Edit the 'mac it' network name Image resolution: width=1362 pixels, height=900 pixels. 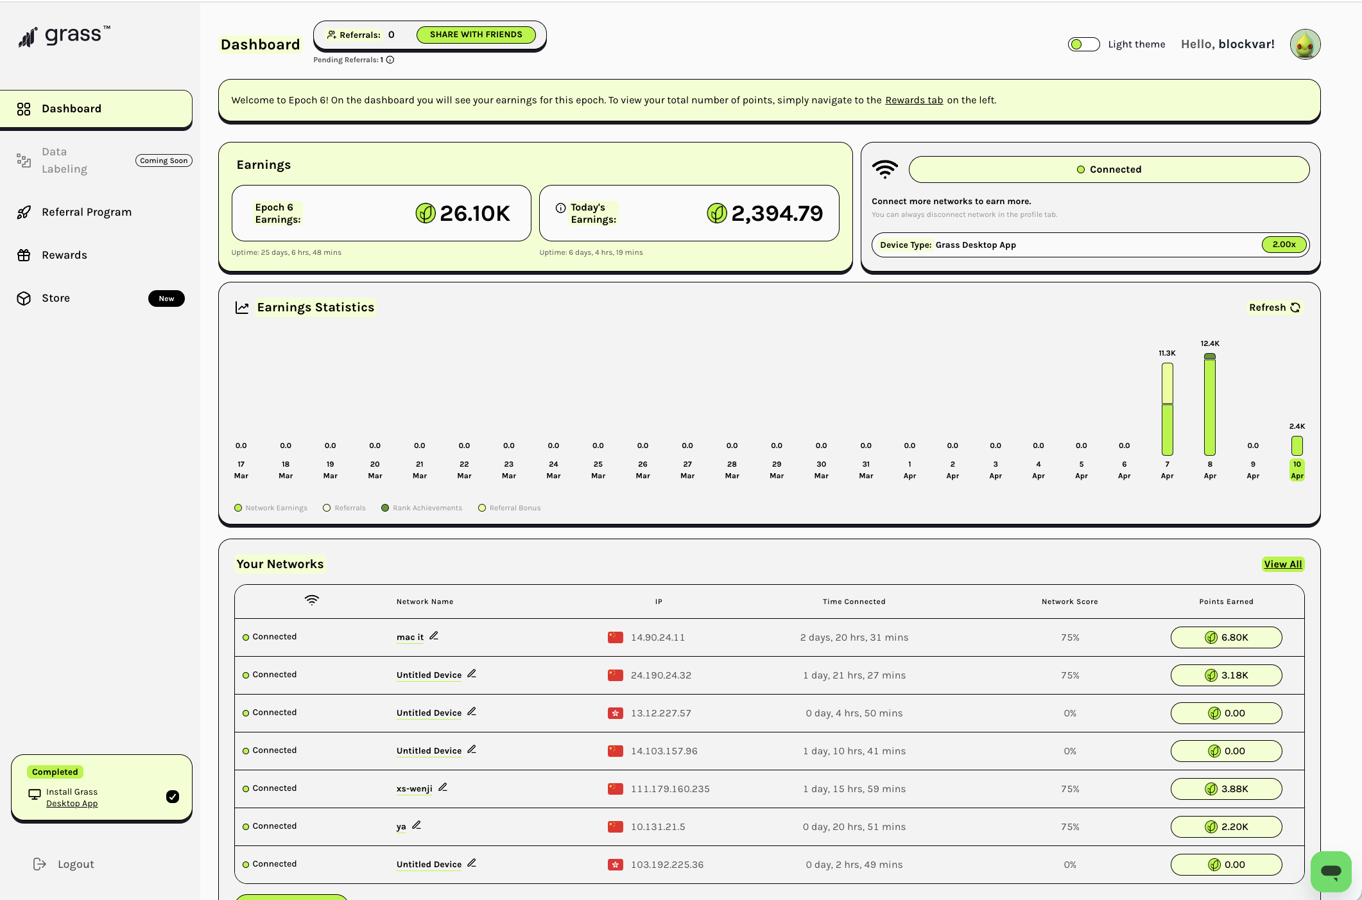[434, 636]
